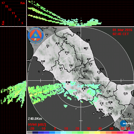The height and width of the screenshot is (134, 134).
Task: Pick the magenta swatch ending the color bar
Action: pyautogui.click(x=131, y=133)
